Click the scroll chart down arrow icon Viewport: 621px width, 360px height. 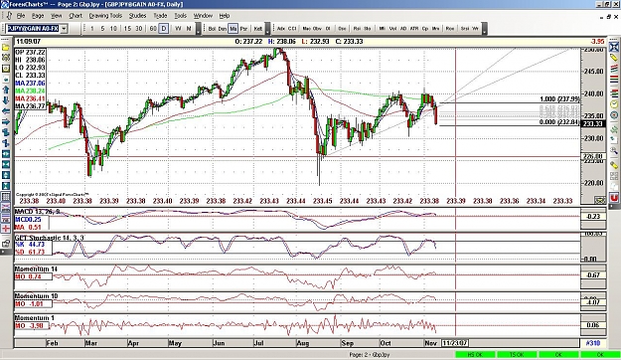6,100
